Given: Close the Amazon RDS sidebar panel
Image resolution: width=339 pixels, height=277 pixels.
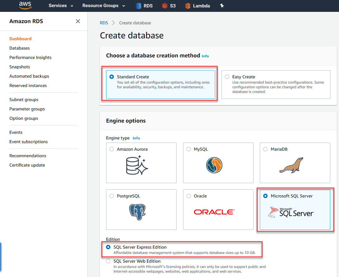Looking at the screenshot, I should pyautogui.click(x=78, y=21).
